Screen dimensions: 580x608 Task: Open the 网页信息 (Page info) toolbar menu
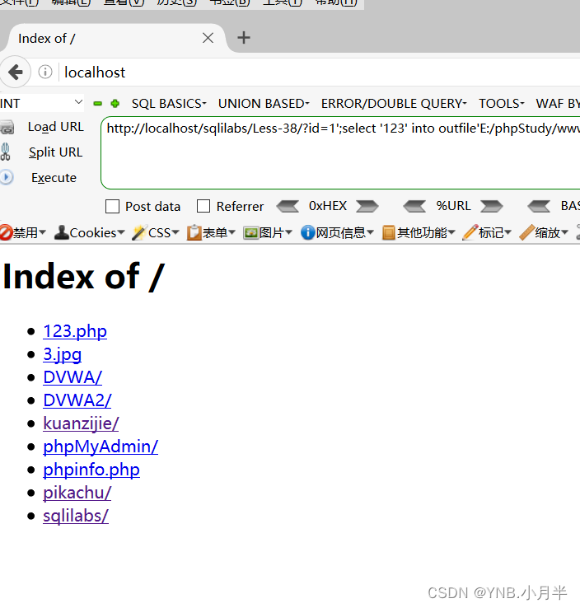(337, 232)
